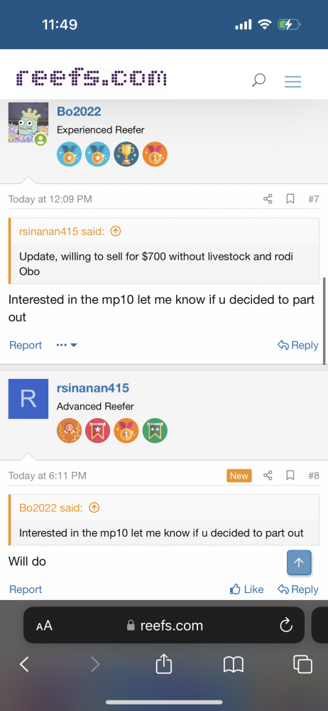This screenshot has width=328, height=711.
Task: Reply to Bo2022's post #7
Action: coord(297,345)
